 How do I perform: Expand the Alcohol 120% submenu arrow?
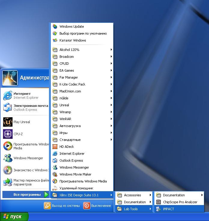(x=111, y=50)
